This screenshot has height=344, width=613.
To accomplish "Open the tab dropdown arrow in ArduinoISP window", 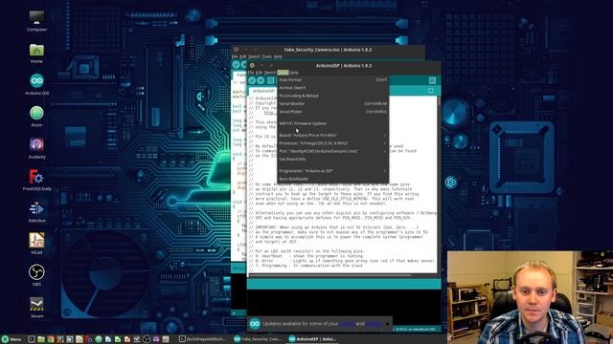I will (x=431, y=91).
